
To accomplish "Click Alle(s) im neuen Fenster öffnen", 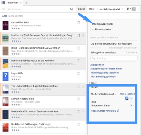I will click(106, 69).
